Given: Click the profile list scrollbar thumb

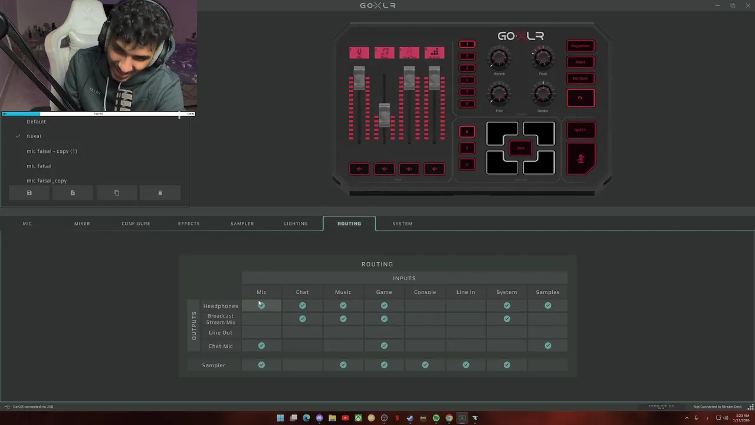Looking at the screenshot, I should (x=179, y=116).
